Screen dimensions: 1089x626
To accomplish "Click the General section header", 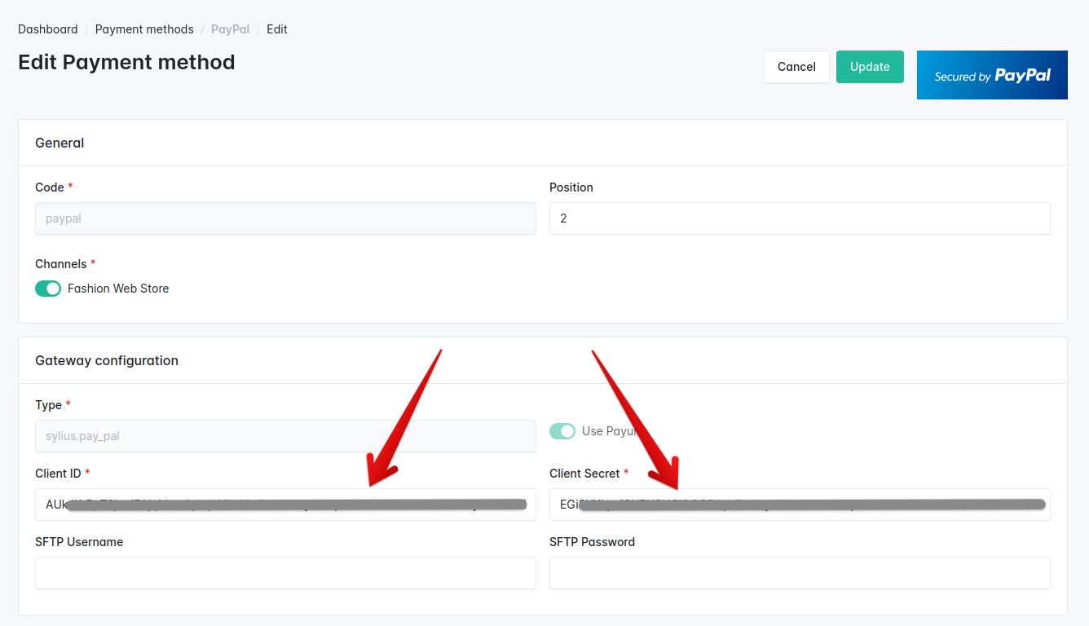I will click(60, 143).
